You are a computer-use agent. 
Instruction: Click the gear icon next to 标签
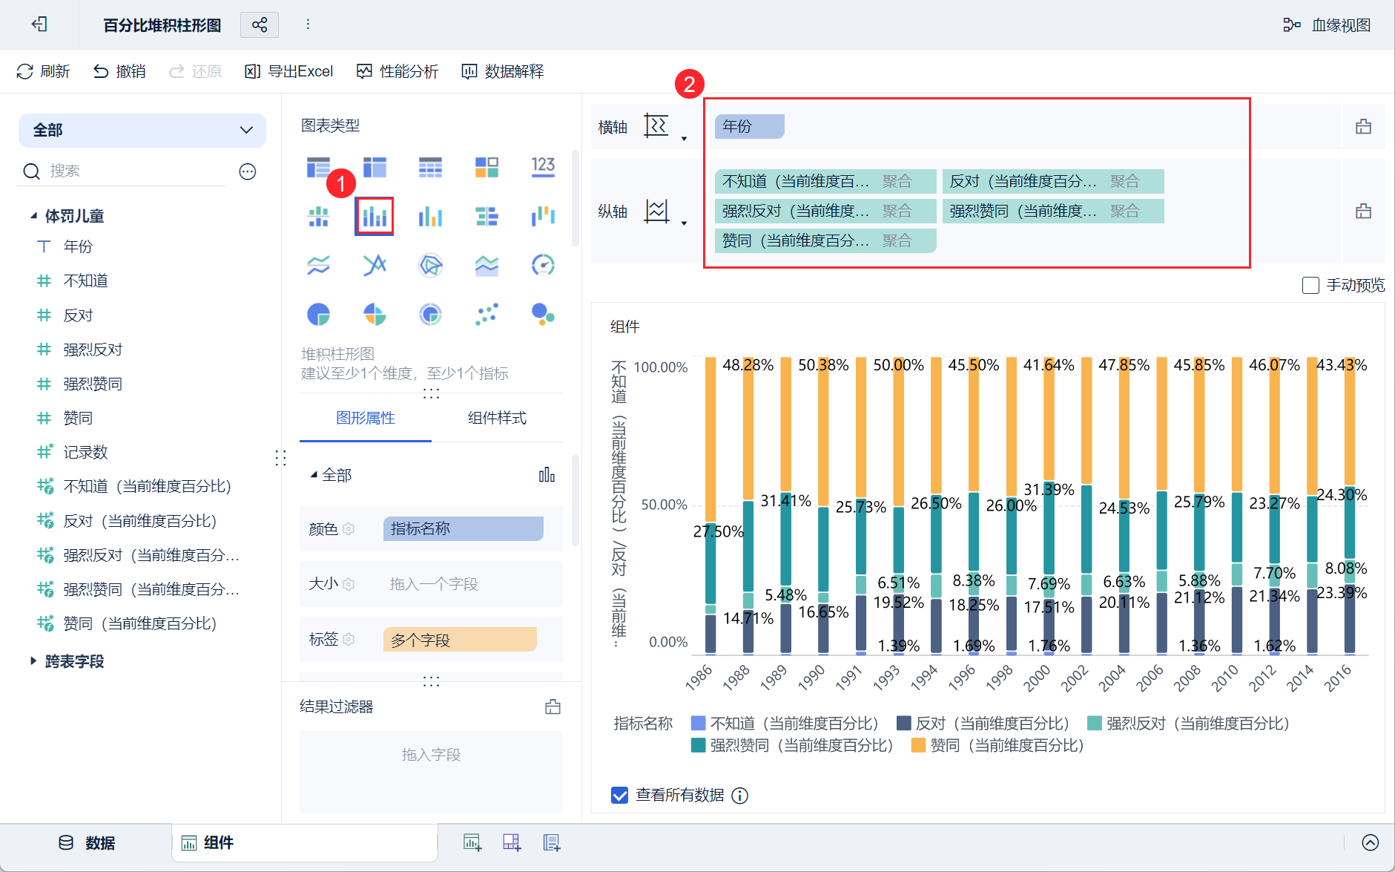(349, 639)
